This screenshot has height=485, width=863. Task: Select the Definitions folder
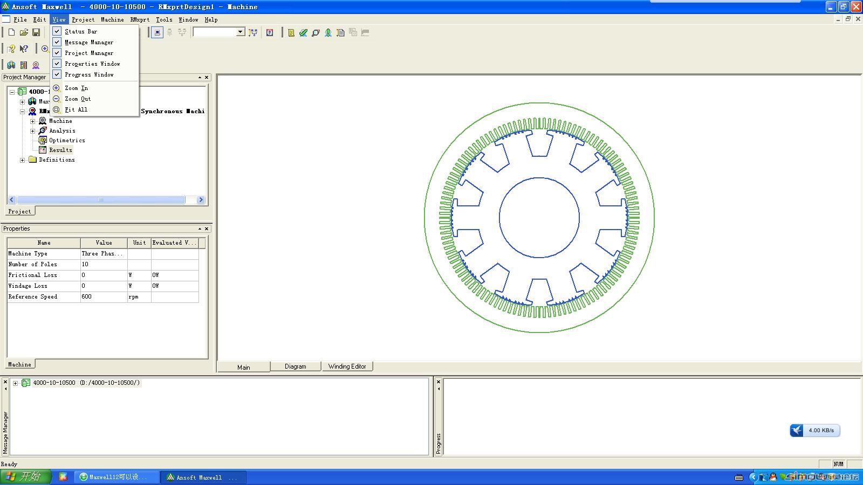(x=57, y=160)
